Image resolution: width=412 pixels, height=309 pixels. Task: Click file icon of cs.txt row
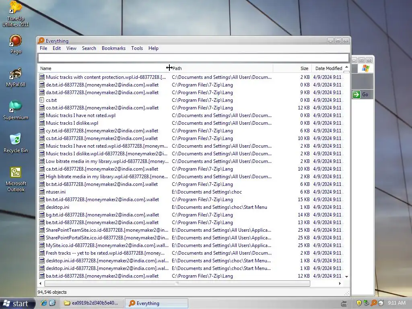41,100
